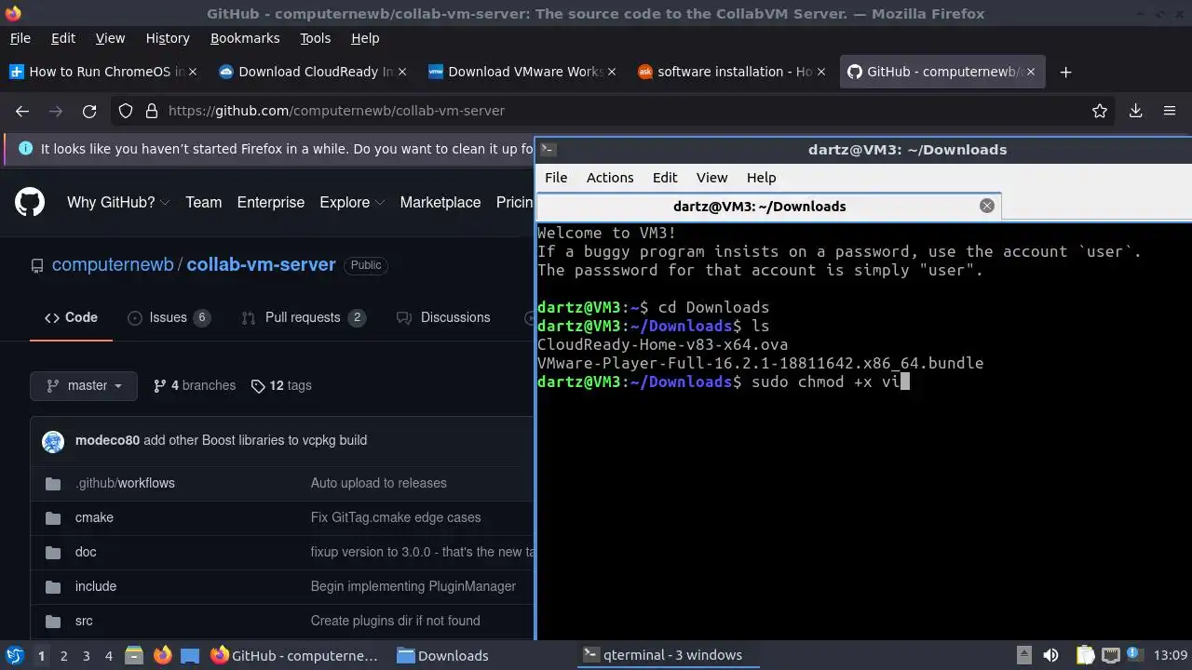Select virtual desktop 1 in pager

(x=41, y=655)
